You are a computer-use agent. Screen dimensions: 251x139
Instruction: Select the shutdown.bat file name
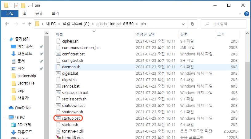[x=73, y=106]
